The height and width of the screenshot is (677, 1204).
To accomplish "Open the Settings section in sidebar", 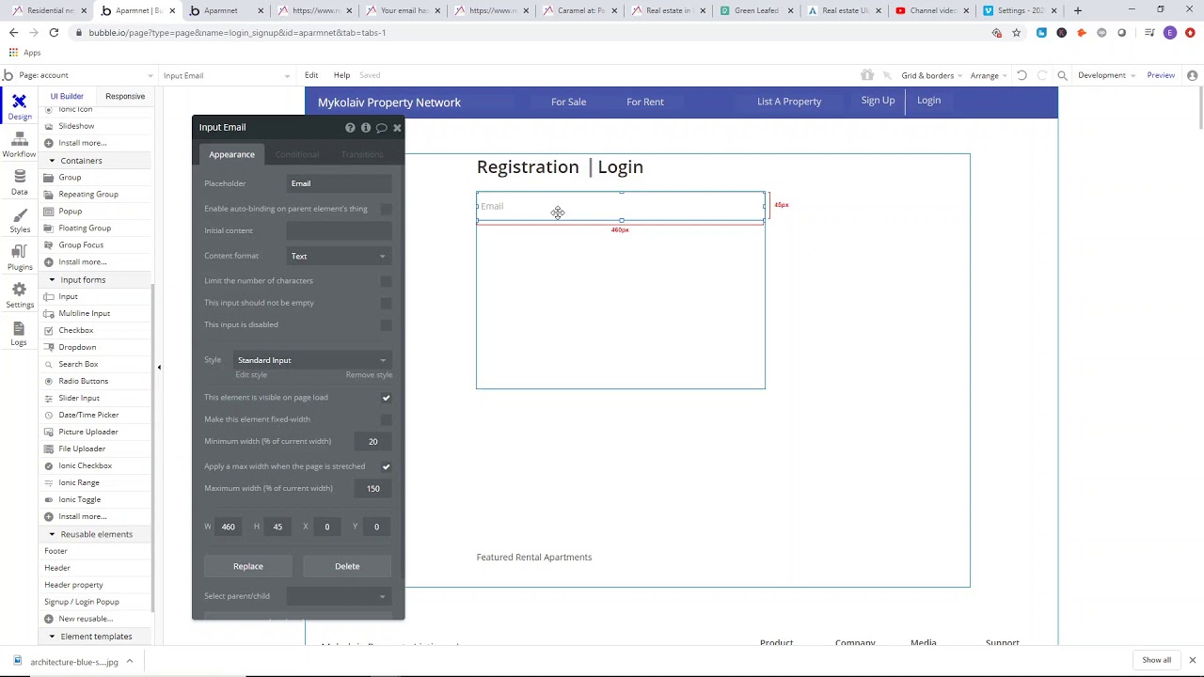I will click(x=19, y=294).
